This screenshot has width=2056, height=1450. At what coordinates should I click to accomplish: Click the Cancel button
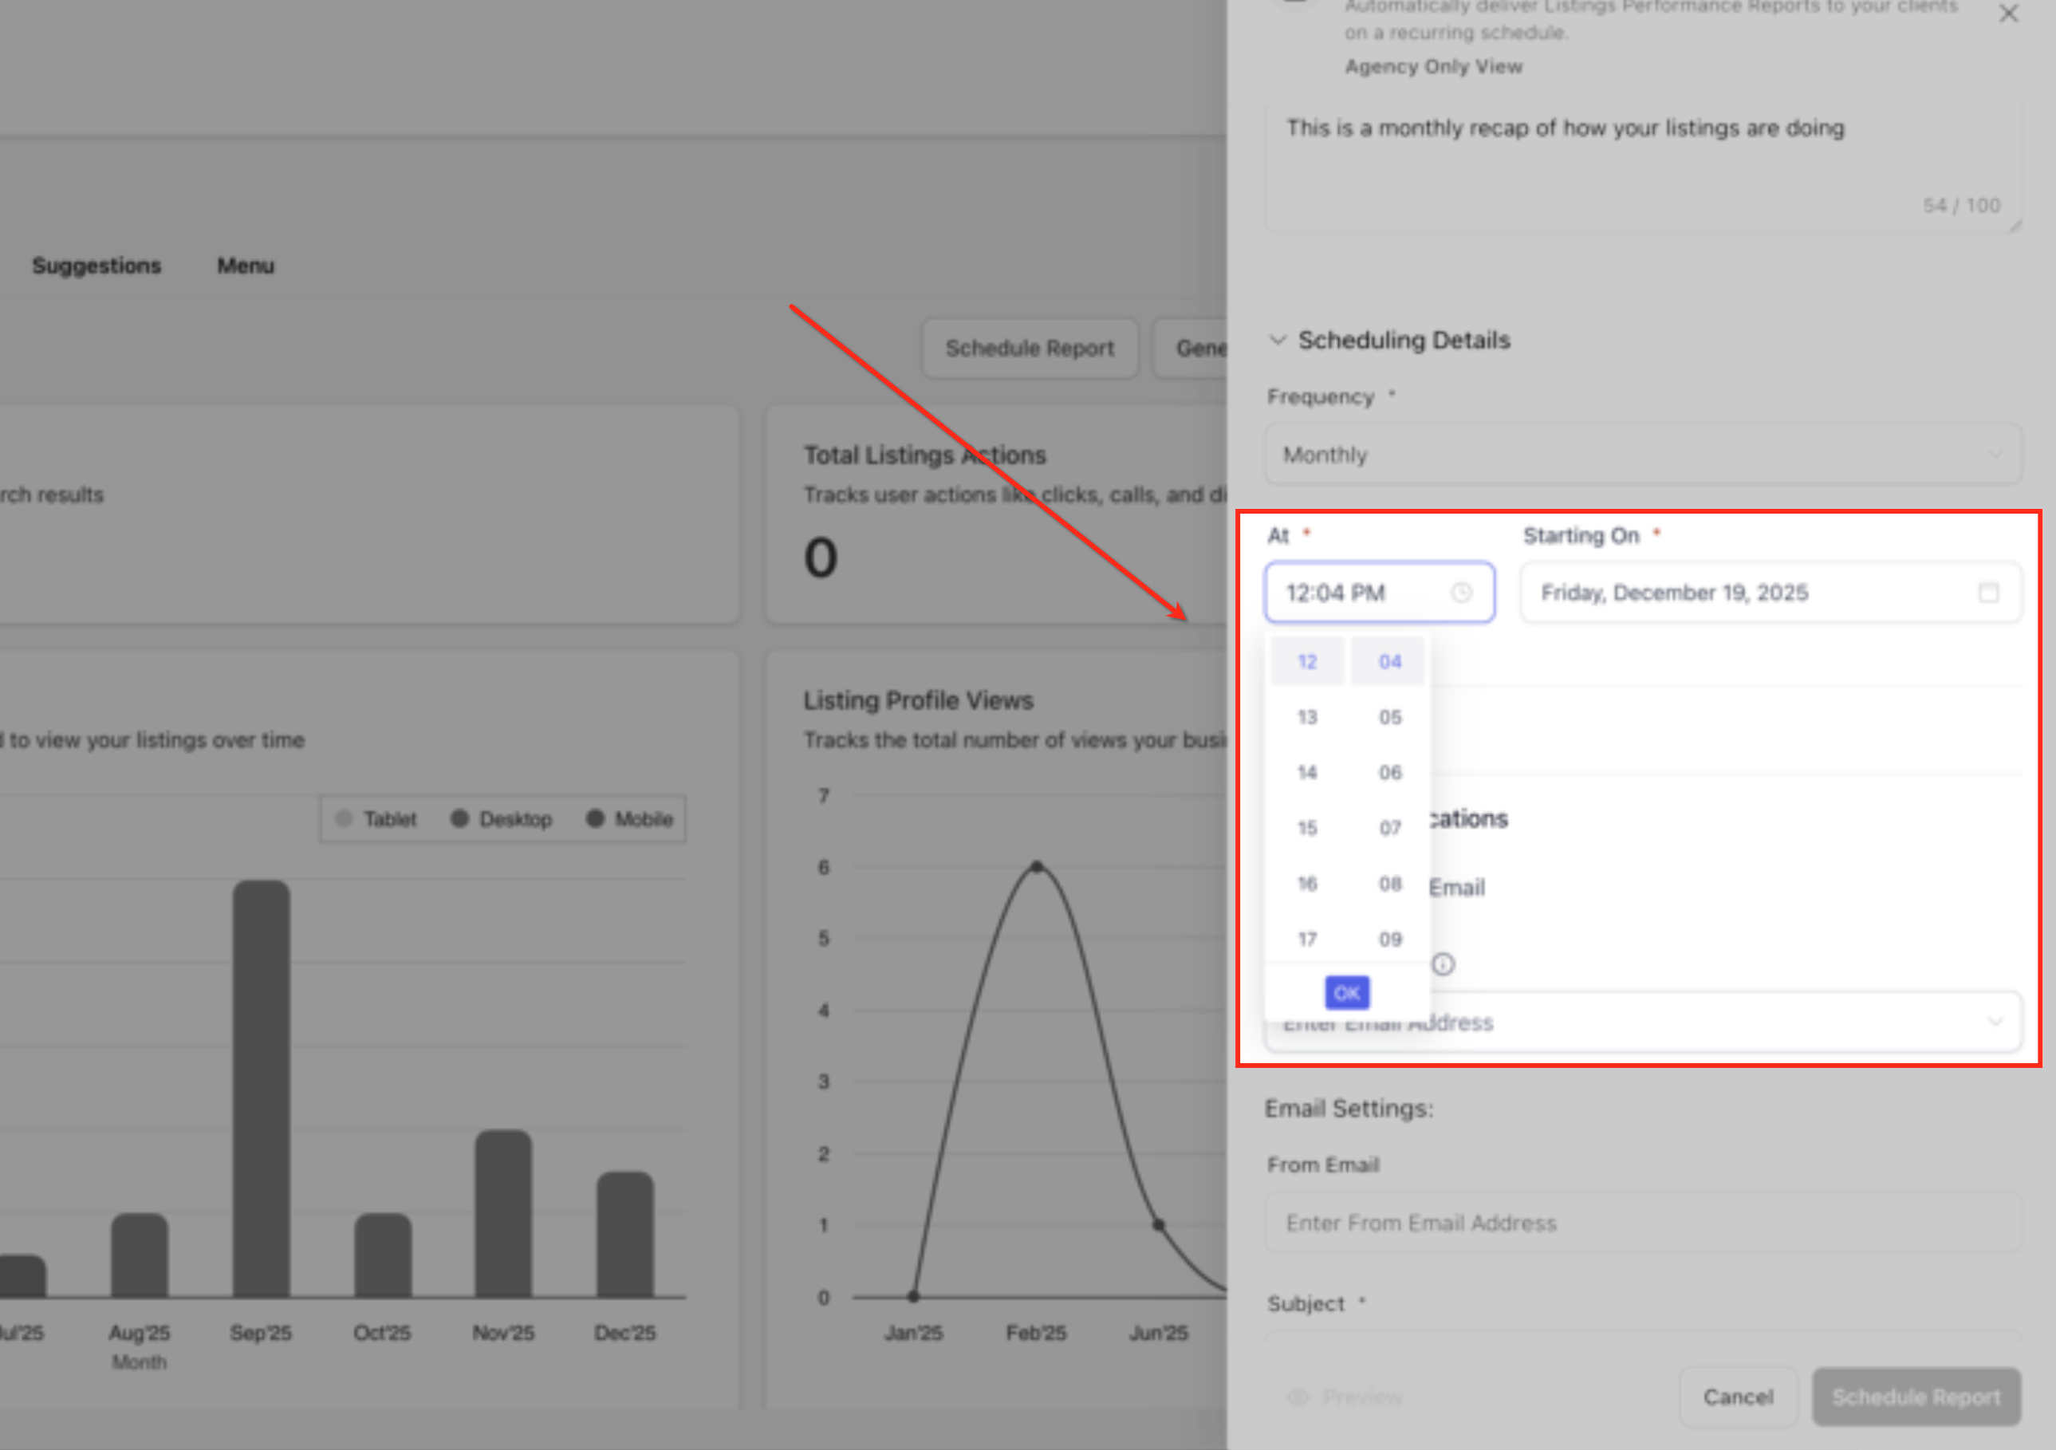pos(1737,1397)
